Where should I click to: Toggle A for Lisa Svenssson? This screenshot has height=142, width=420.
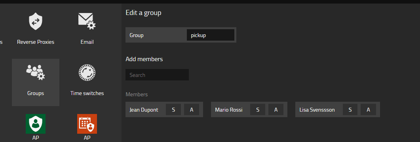tap(368, 109)
